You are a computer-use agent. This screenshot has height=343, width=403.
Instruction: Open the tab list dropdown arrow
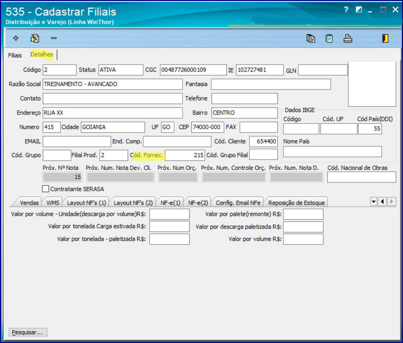pyautogui.click(x=374, y=202)
